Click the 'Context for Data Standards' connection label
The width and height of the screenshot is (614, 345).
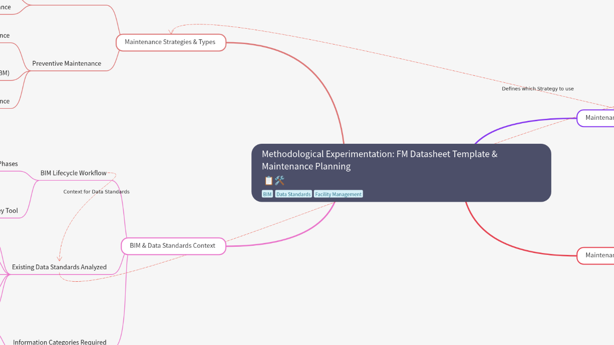point(96,192)
